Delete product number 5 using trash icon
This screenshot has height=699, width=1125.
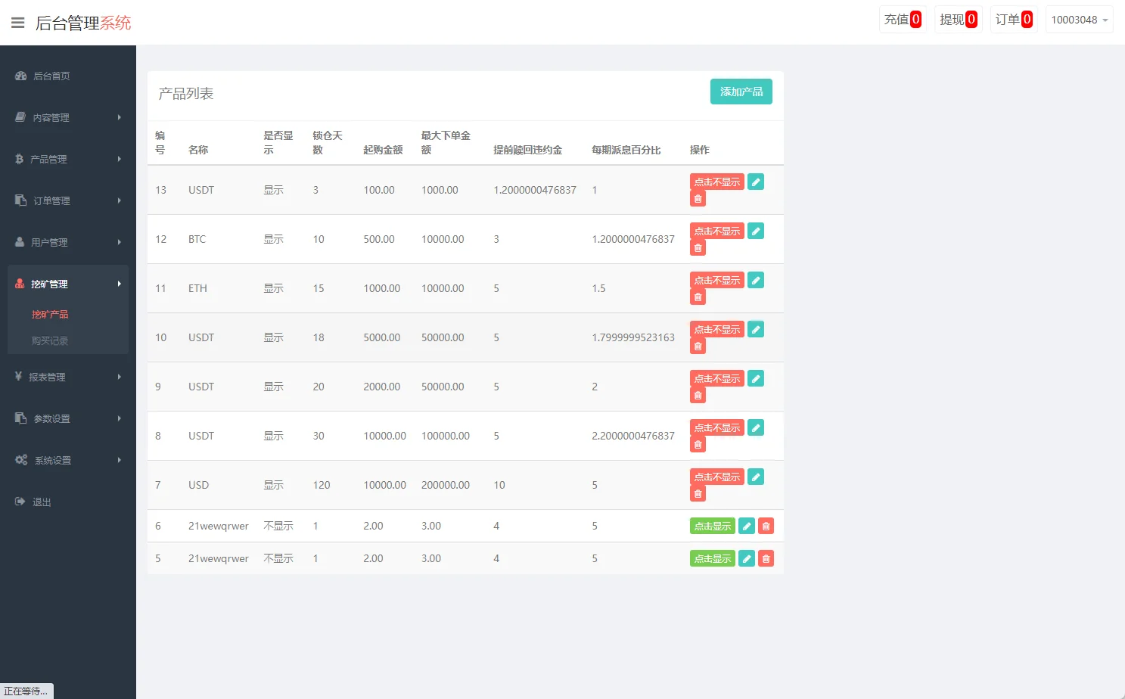[766, 559]
